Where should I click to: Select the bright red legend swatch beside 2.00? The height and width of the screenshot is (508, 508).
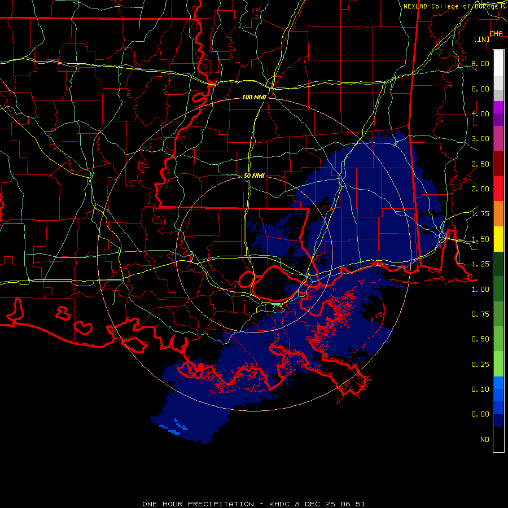point(498,189)
